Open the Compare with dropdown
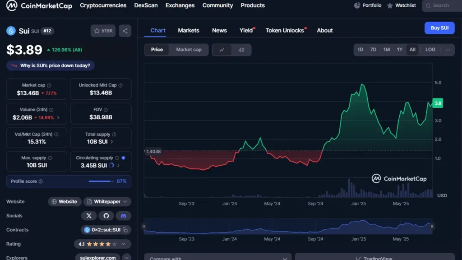 click(x=218, y=257)
